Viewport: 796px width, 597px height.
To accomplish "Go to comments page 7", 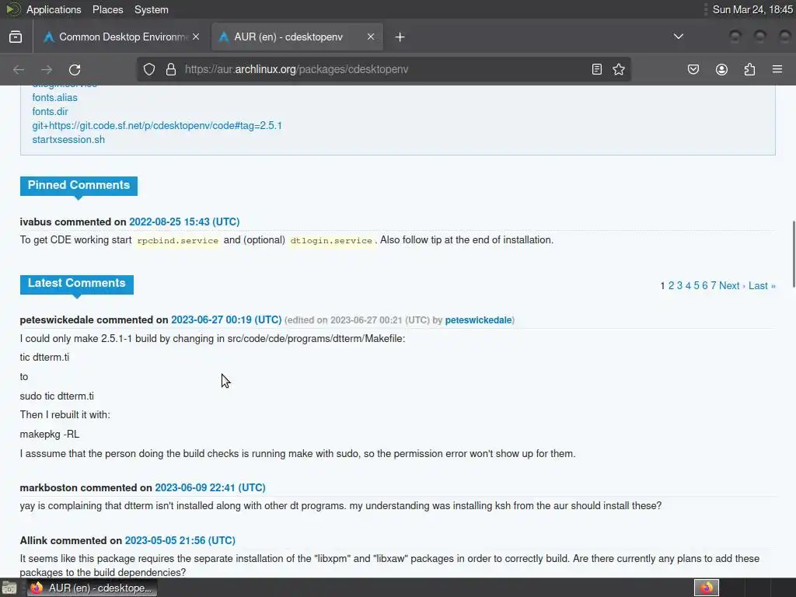I will 714,286.
